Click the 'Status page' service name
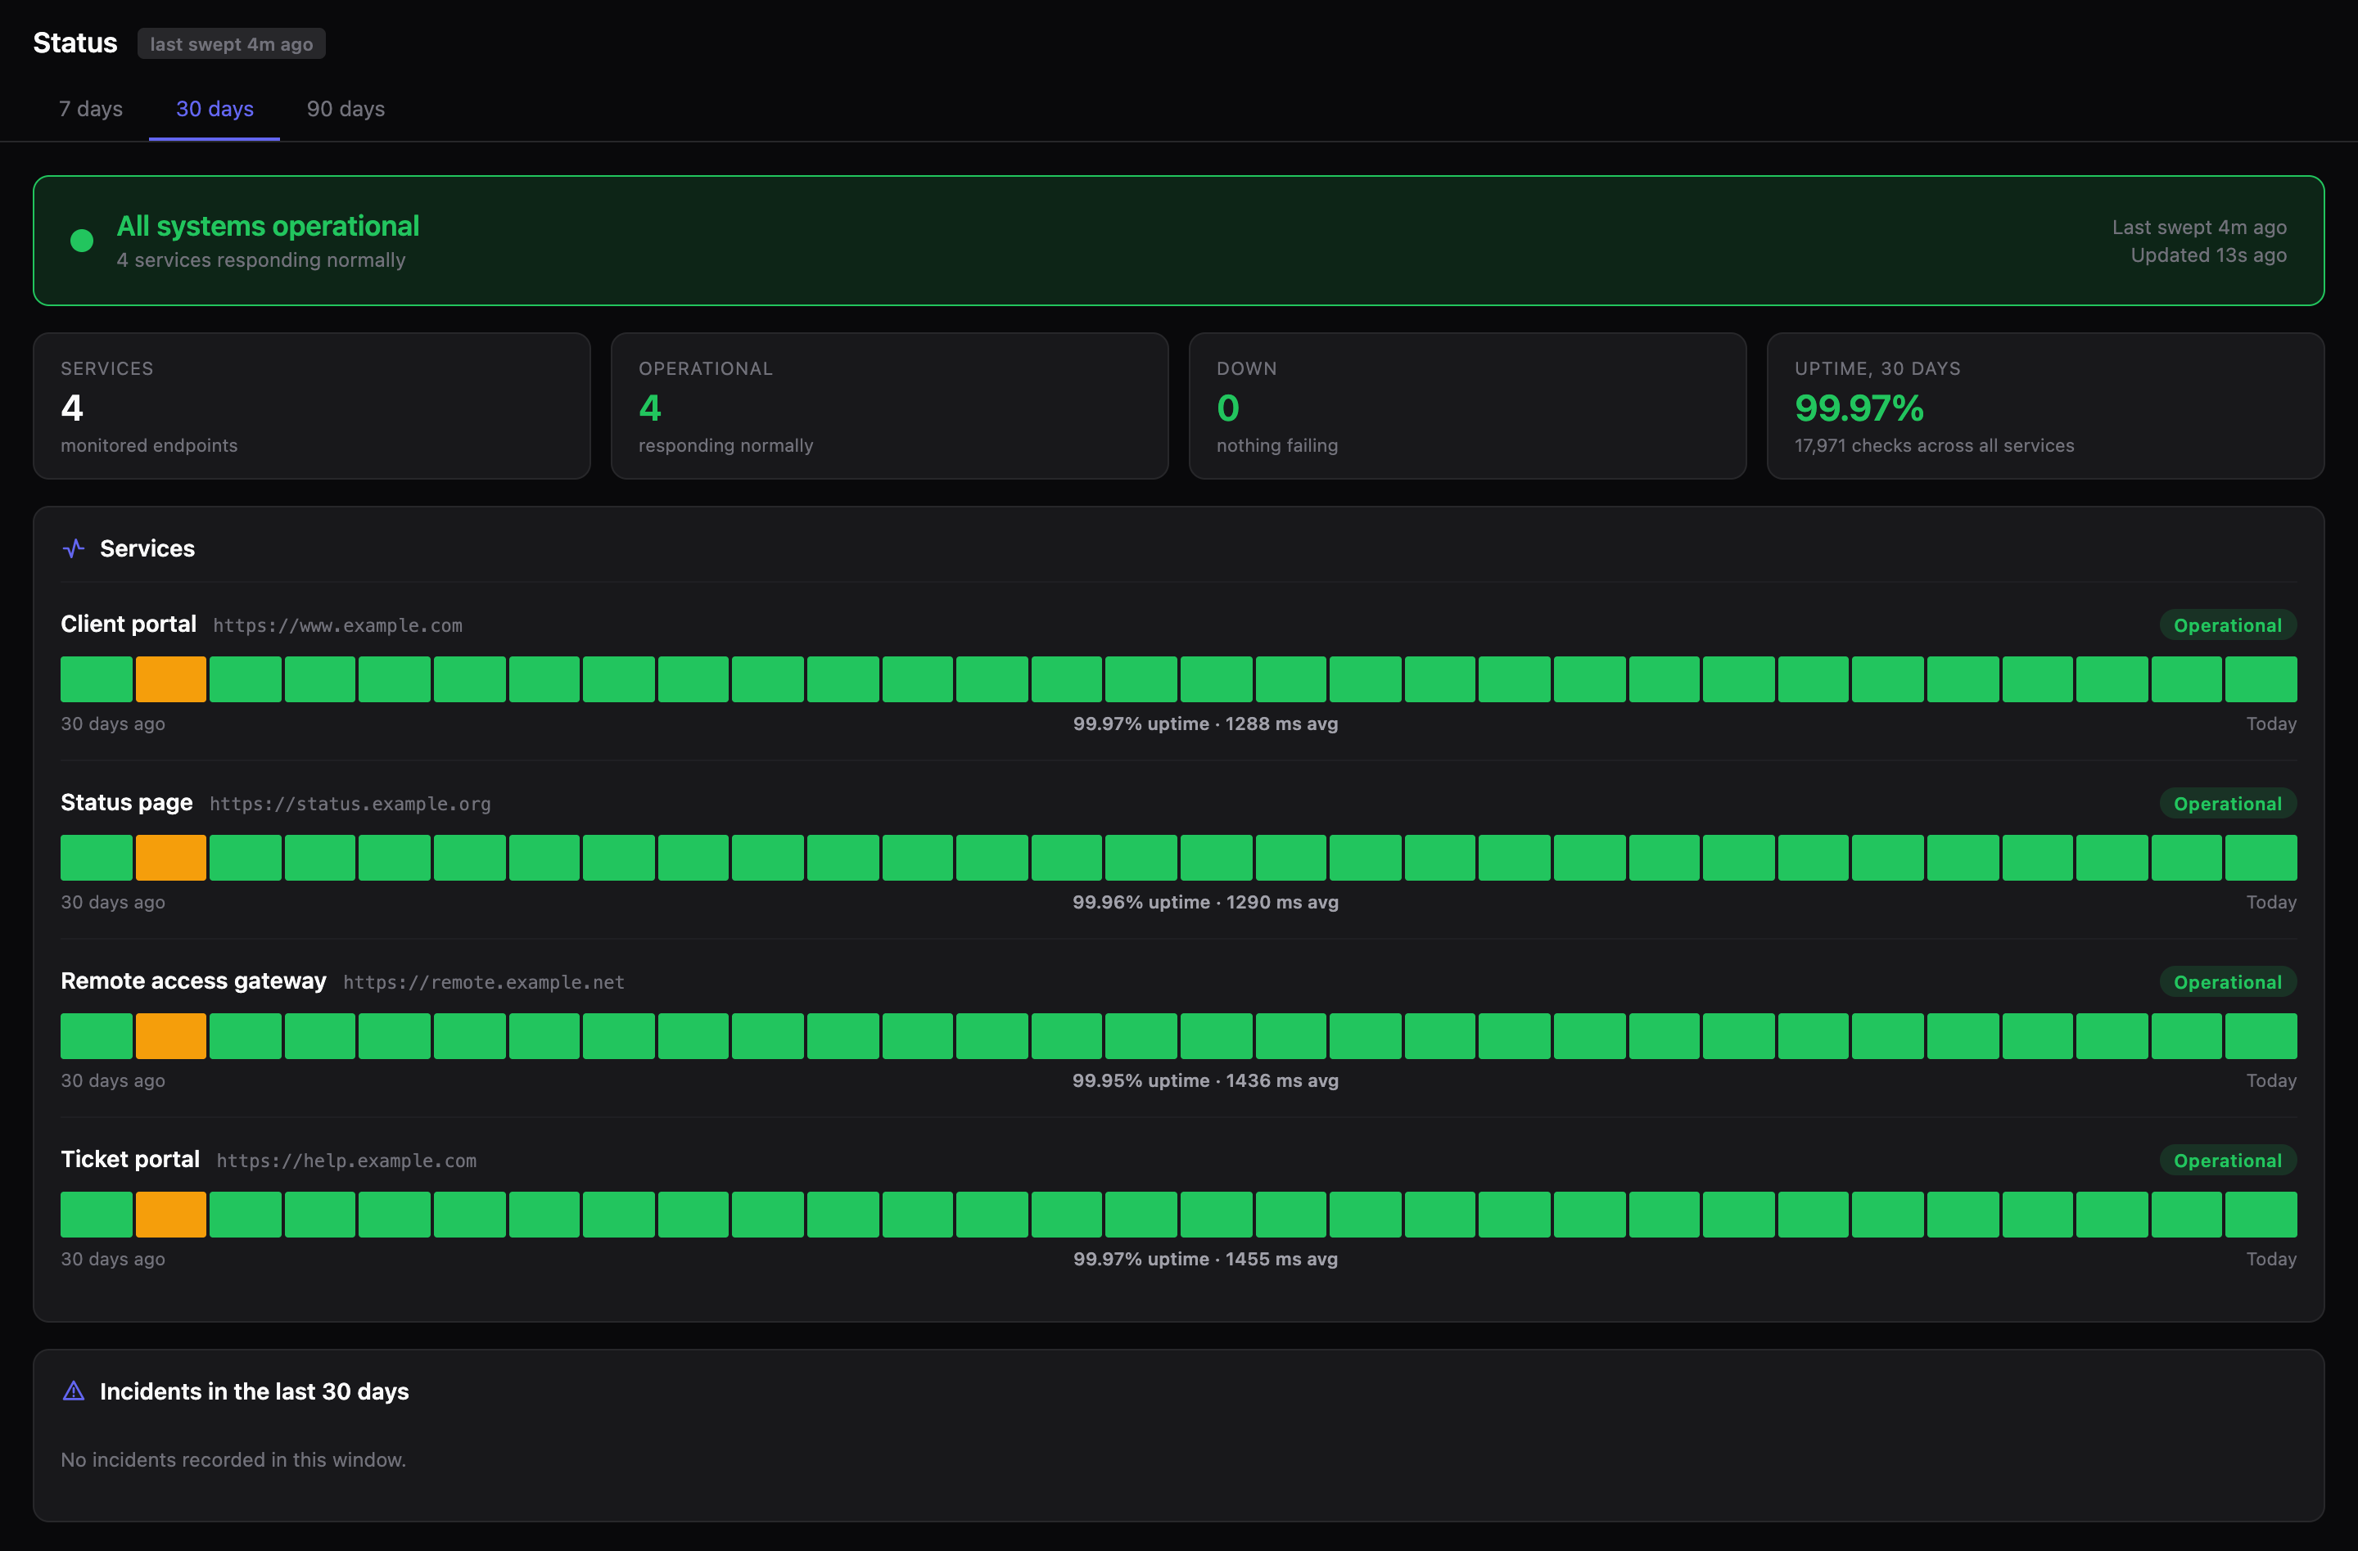 127,802
